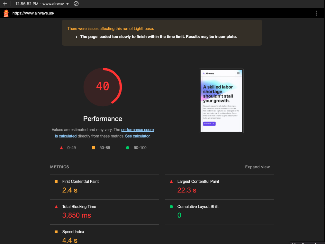The height and width of the screenshot is (244, 325).
Task: Click the green circle 90–100 legend icon
Action: click(128, 148)
